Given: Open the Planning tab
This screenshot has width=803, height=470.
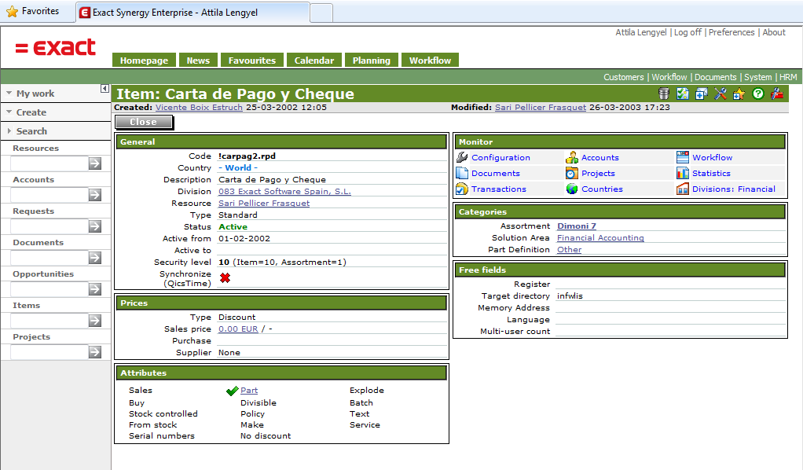Looking at the screenshot, I should (x=372, y=60).
